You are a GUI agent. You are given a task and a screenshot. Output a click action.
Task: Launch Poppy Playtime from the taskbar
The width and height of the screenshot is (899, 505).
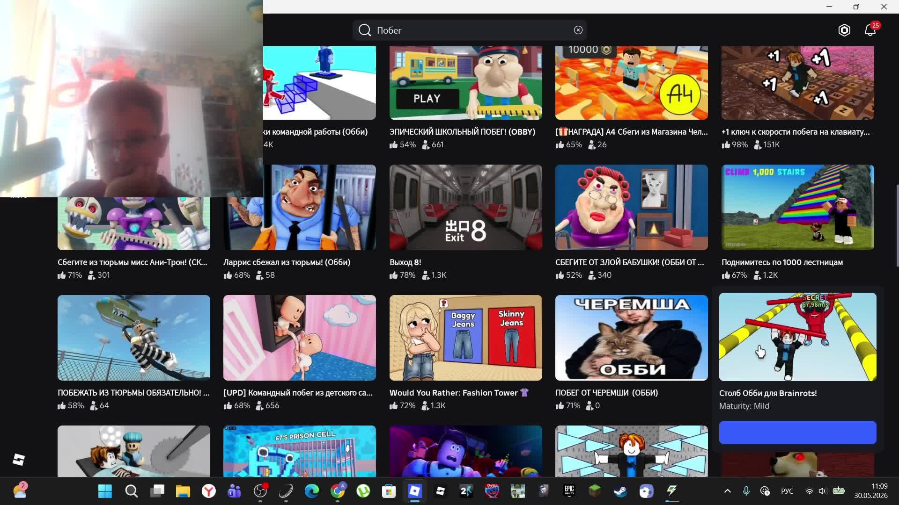(x=492, y=491)
